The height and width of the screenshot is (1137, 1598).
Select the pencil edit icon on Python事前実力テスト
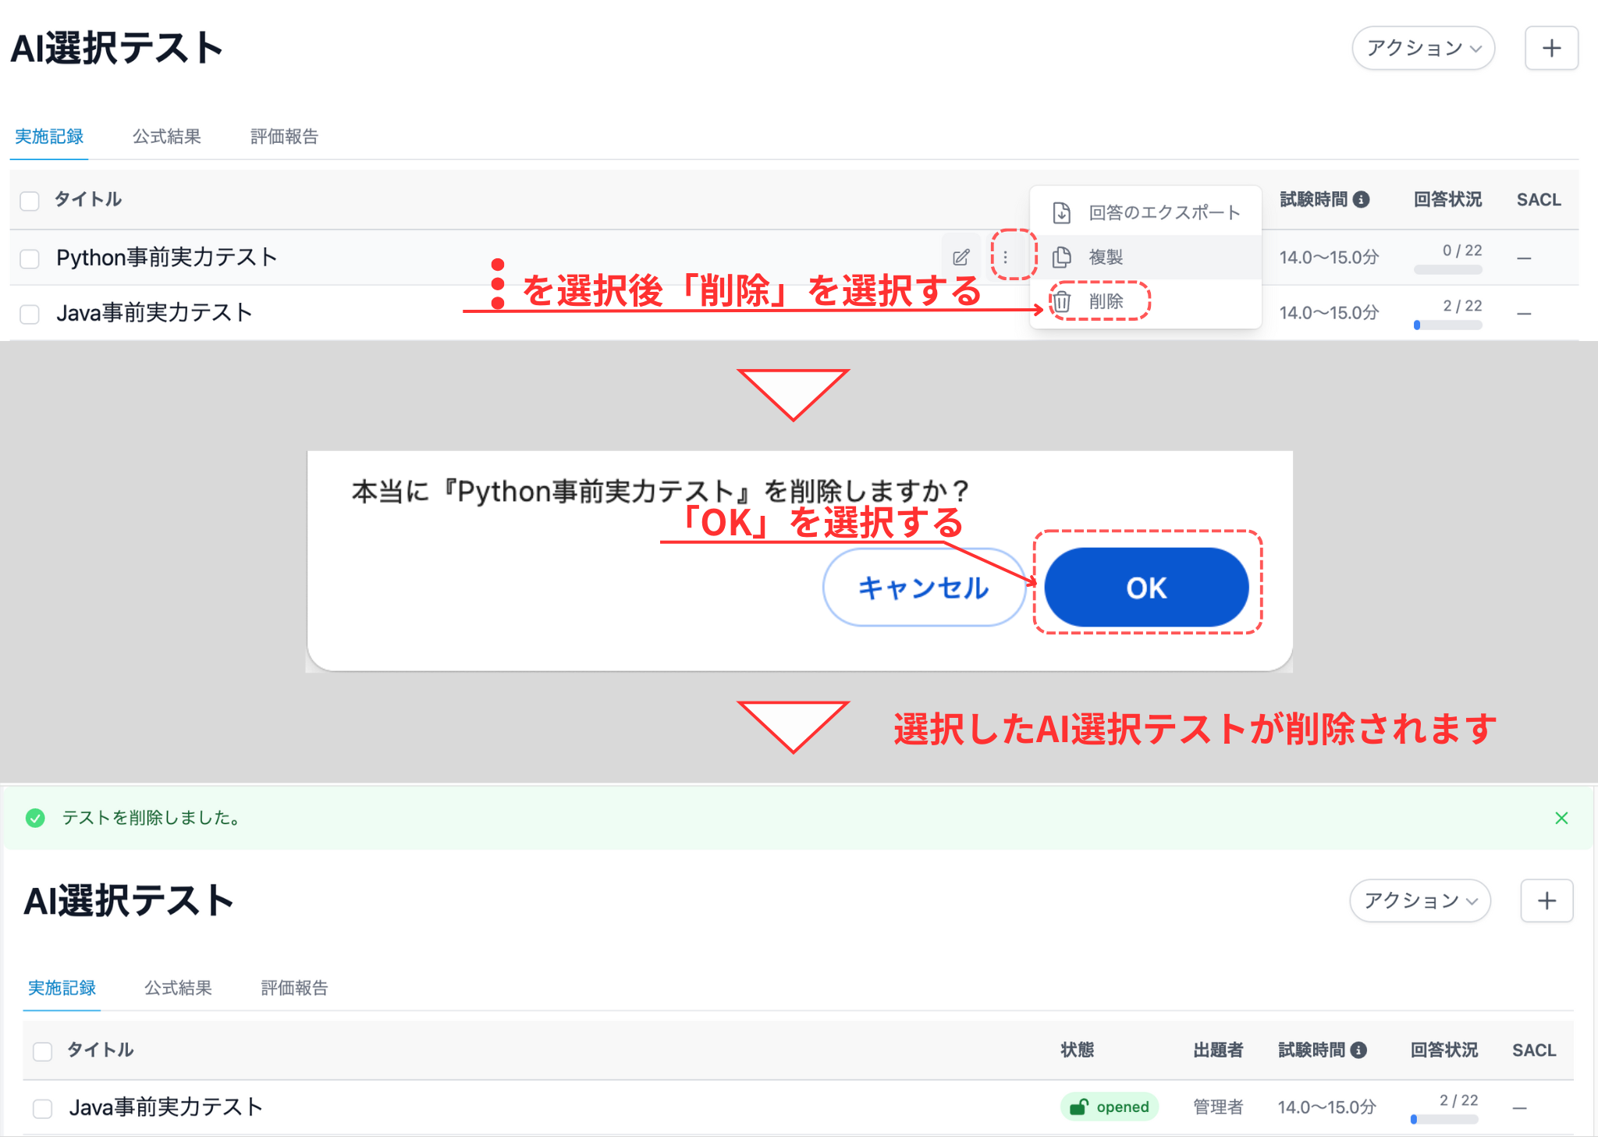(961, 257)
